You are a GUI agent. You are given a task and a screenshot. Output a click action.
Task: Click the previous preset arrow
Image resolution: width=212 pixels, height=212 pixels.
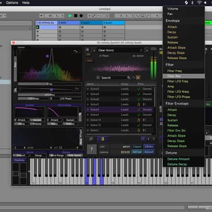point(94,50)
